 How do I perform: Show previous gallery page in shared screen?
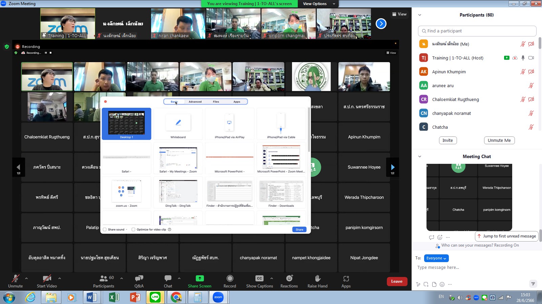pos(19,167)
